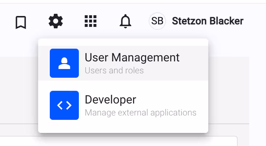Click the bookmark icon in the top bar
The height and width of the screenshot is (146, 266).
[x=21, y=22]
